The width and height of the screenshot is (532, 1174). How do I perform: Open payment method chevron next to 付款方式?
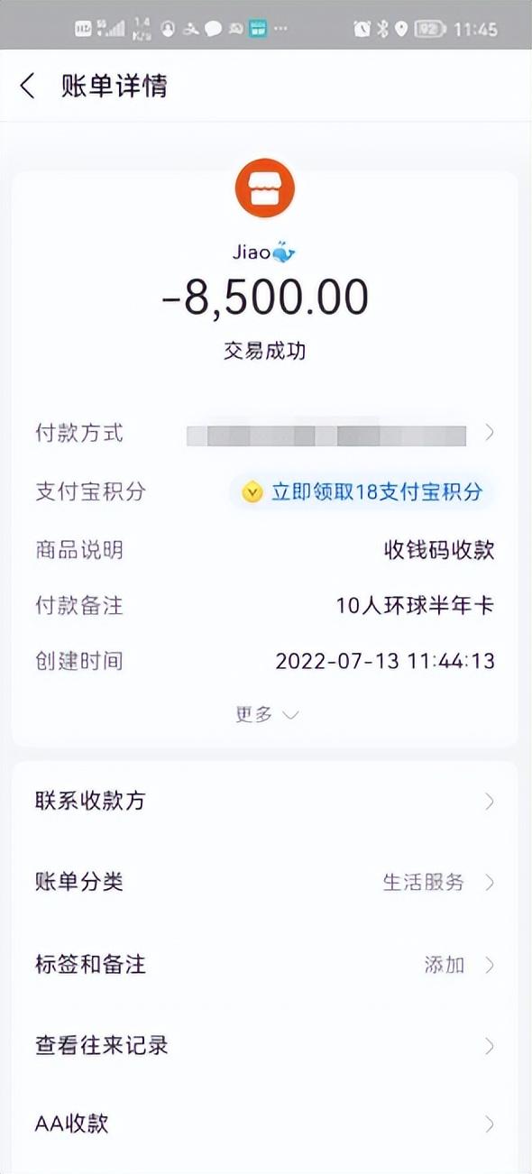pos(490,433)
